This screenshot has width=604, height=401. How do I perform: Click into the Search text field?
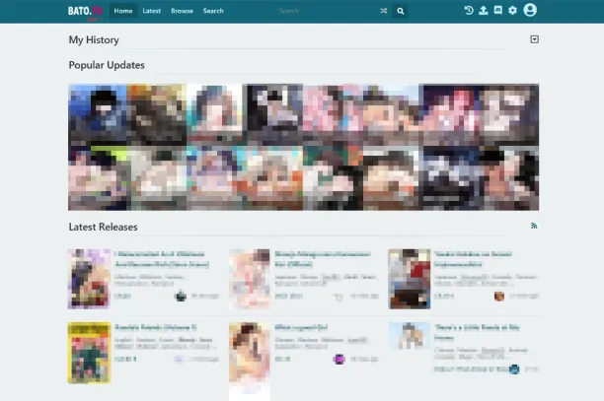click(321, 11)
